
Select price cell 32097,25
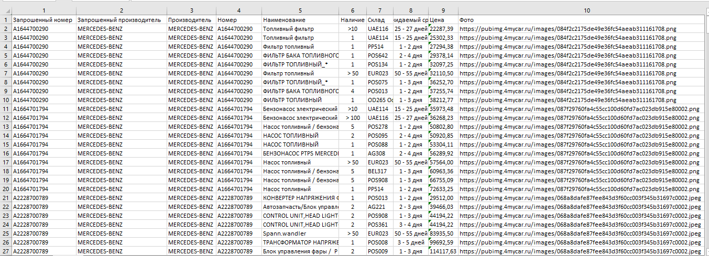coord(443,64)
